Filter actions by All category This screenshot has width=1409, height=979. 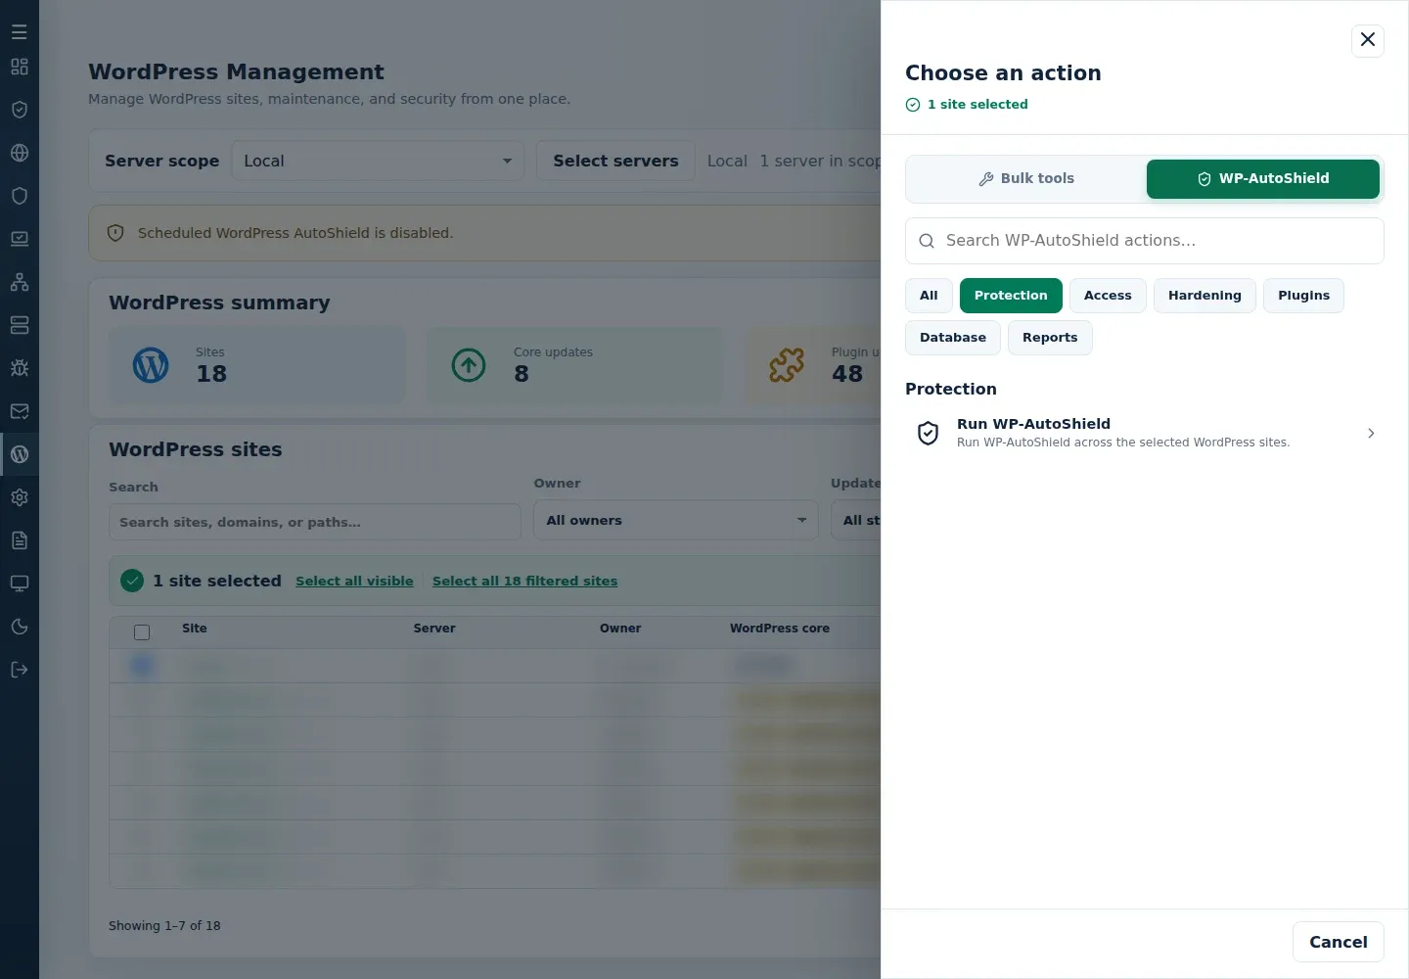pos(929,296)
